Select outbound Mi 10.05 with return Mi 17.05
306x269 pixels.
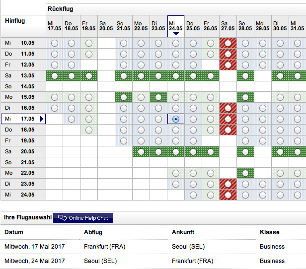click(x=54, y=43)
